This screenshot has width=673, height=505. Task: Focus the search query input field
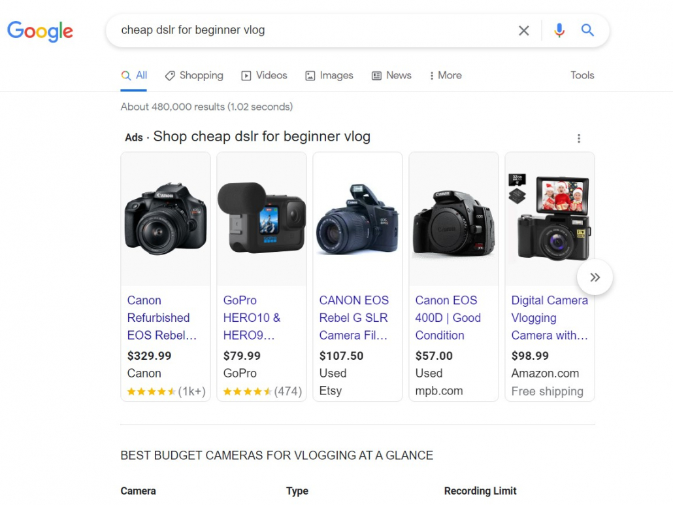314,30
